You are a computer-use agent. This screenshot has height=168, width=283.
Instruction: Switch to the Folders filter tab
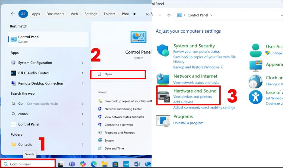pyautogui.click(x=109, y=14)
